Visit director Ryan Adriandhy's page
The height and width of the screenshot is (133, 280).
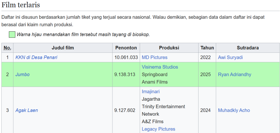click(x=235, y=74)
